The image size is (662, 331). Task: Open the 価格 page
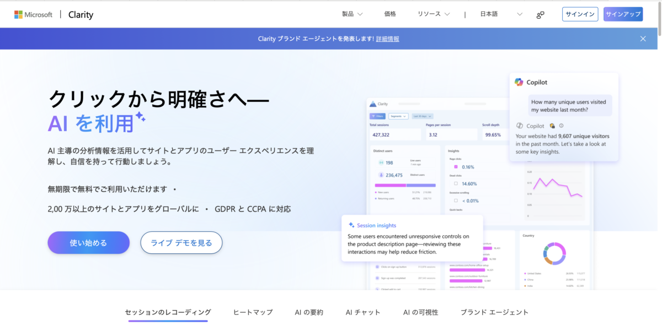[x=390, y=14]
